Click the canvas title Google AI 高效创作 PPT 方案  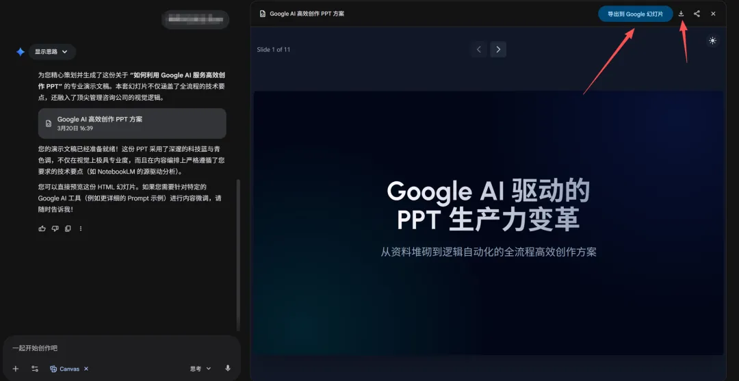coord(307,14)
